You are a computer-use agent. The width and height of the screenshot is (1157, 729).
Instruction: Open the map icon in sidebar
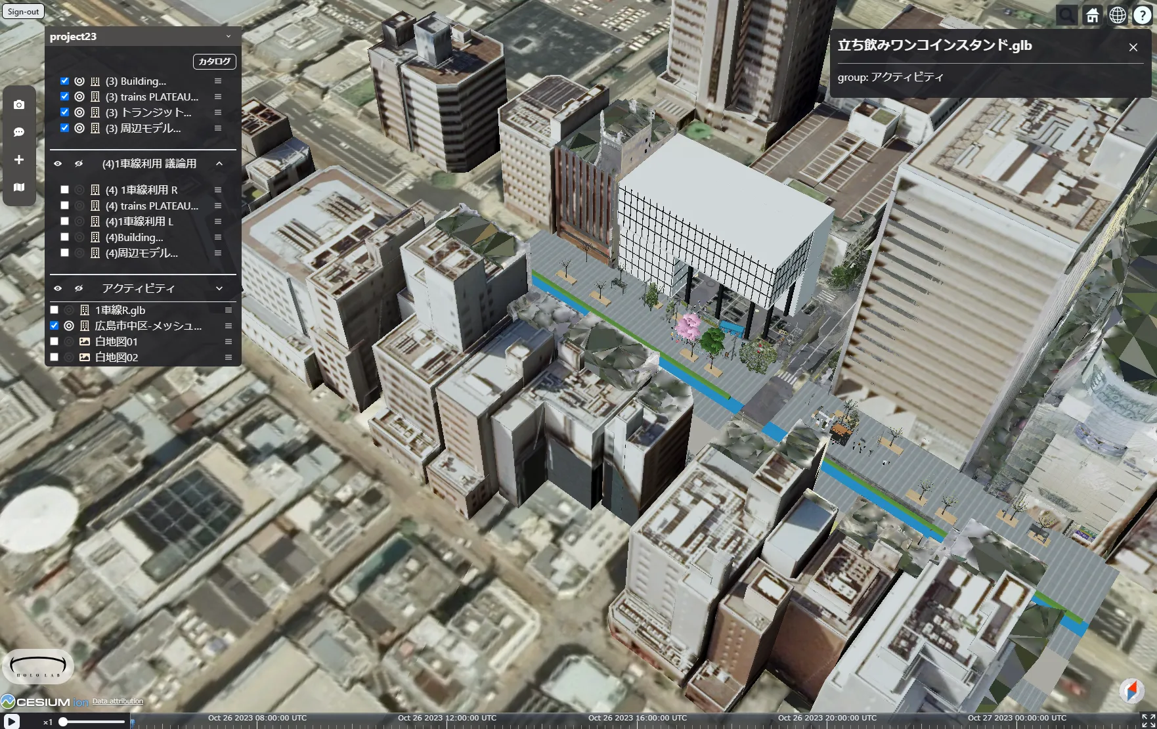click(19, 187)
